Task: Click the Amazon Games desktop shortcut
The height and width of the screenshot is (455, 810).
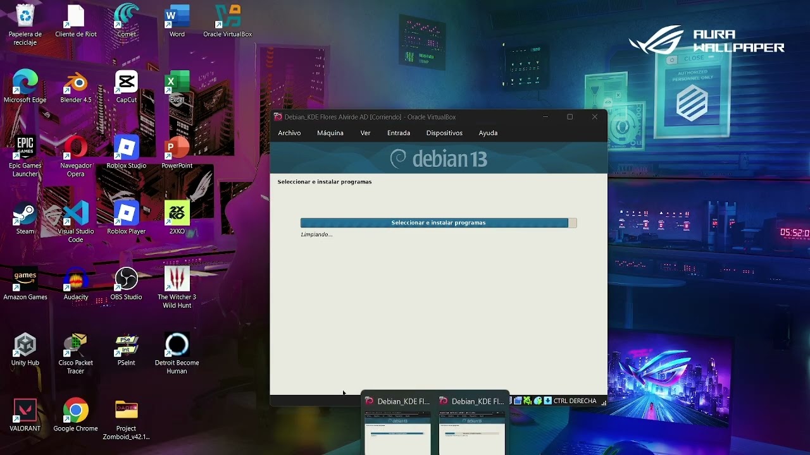Action: [25, 283]
